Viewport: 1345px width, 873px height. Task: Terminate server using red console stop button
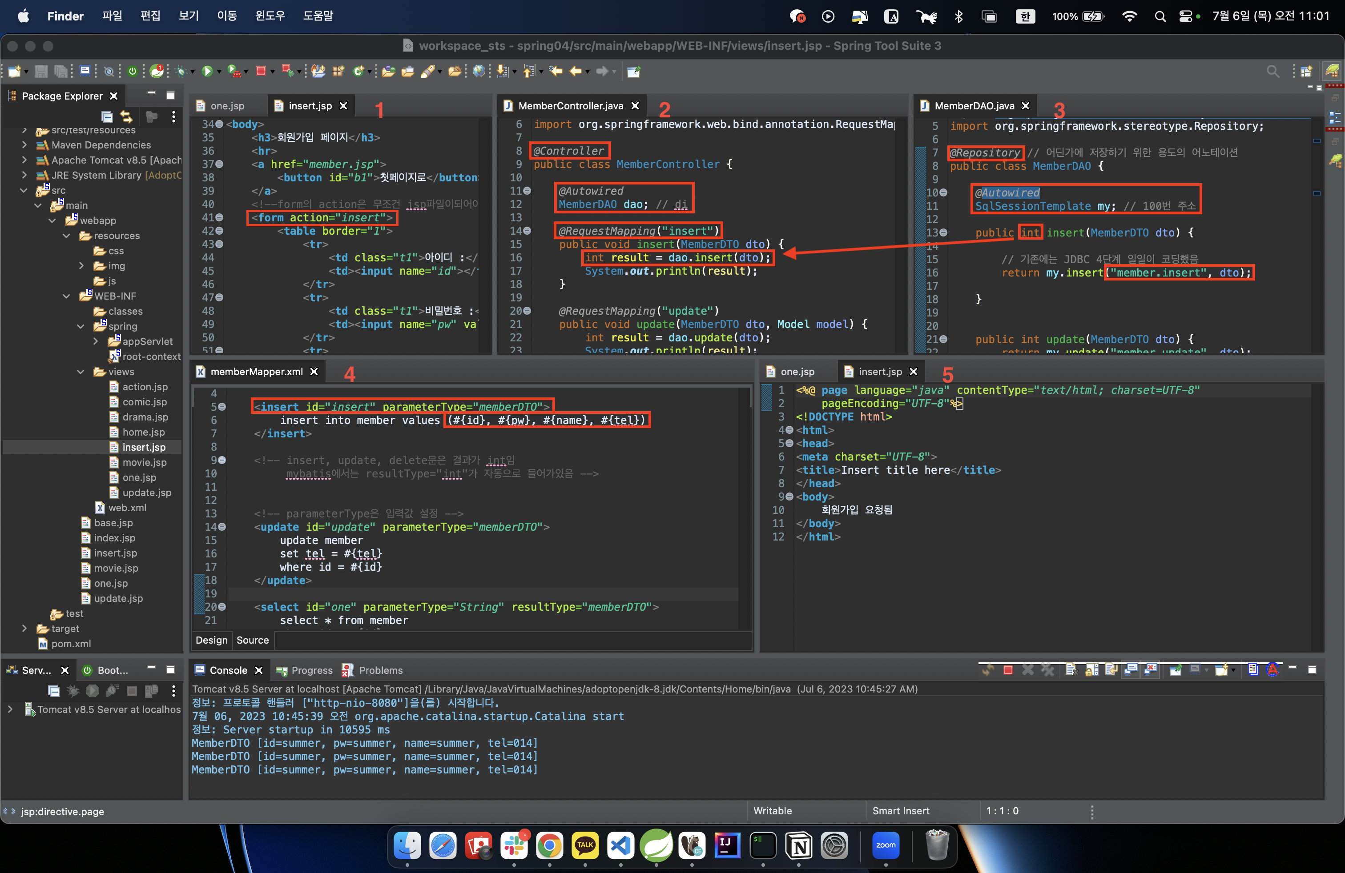(1008, 670)
